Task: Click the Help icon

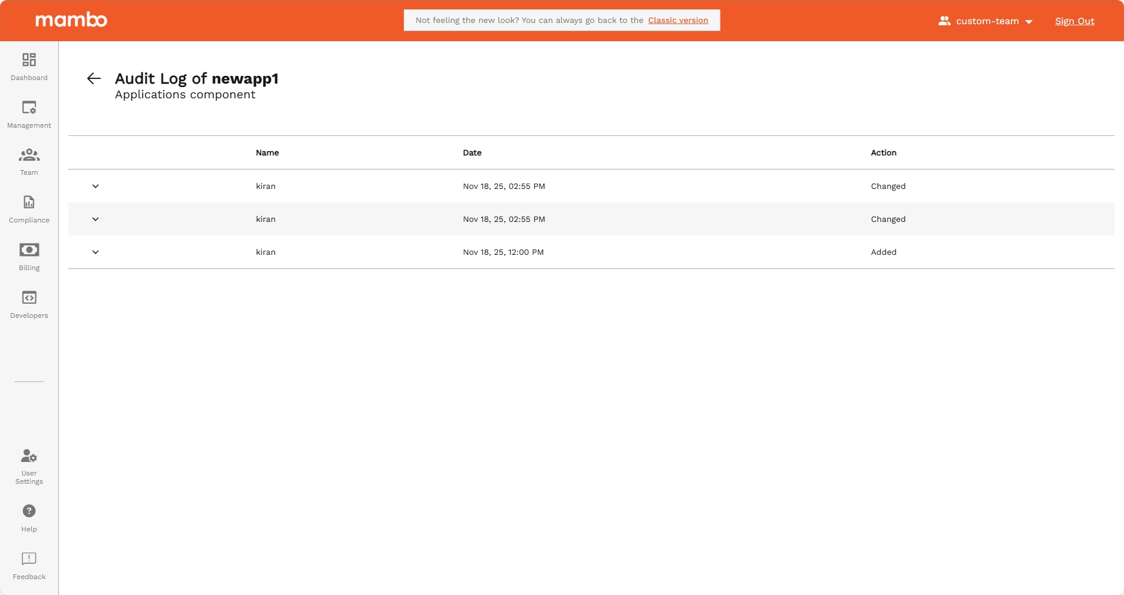Action: tap(28, 511)
